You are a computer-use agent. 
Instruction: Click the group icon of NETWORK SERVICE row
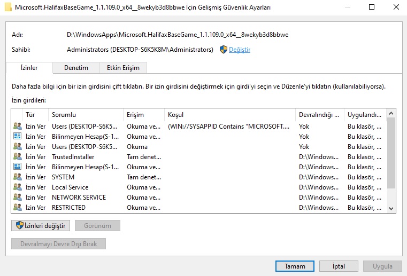pos(18,197)
